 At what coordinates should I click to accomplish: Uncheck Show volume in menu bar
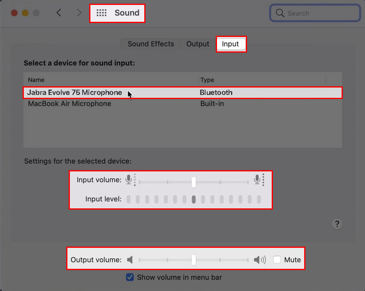pyautogui.click(x=130, y=277)
